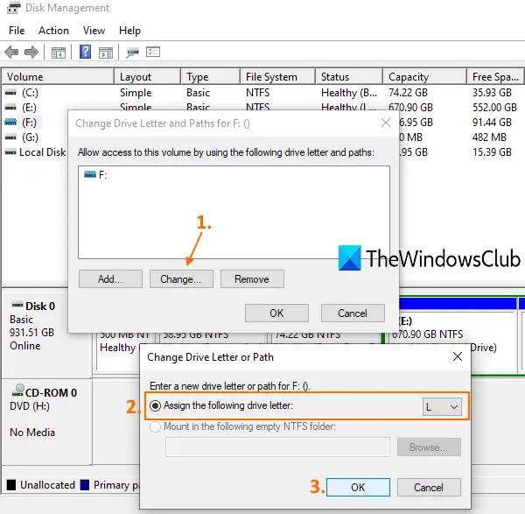Click the 482 MB free space cell
This screenshot has height=514, width=525.
(x=489, y=137)
